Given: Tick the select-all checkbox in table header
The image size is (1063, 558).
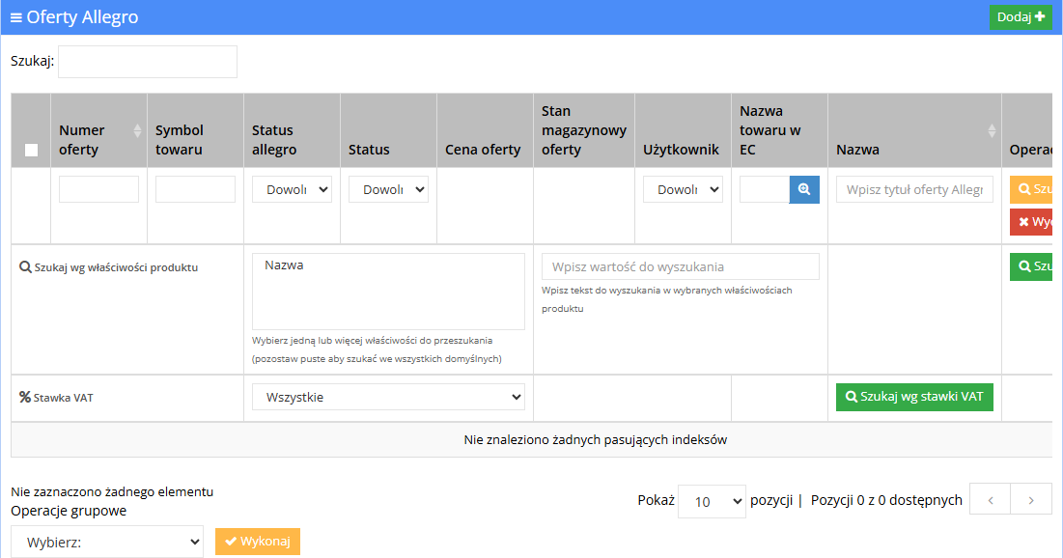Looking at the screenshot, I should [31, 150].
